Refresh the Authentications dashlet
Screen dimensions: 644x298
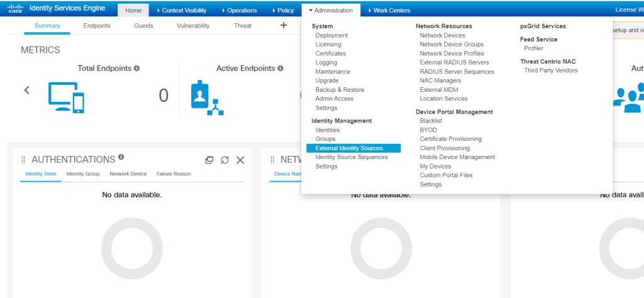tap(225, 160)
